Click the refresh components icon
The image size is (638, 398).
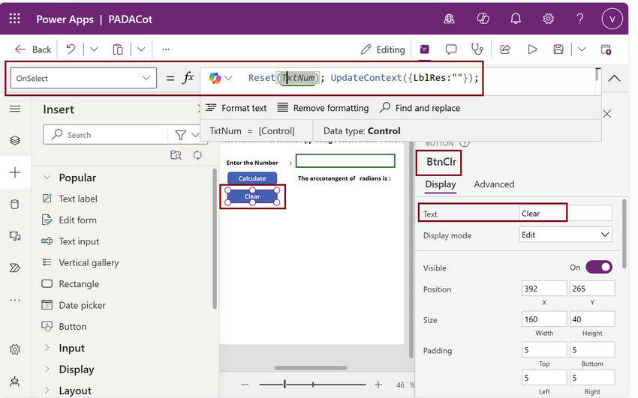[197, 155]
